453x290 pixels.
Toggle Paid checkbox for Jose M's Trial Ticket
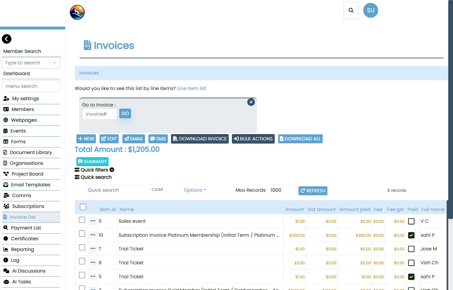click(x=411, y=249)
